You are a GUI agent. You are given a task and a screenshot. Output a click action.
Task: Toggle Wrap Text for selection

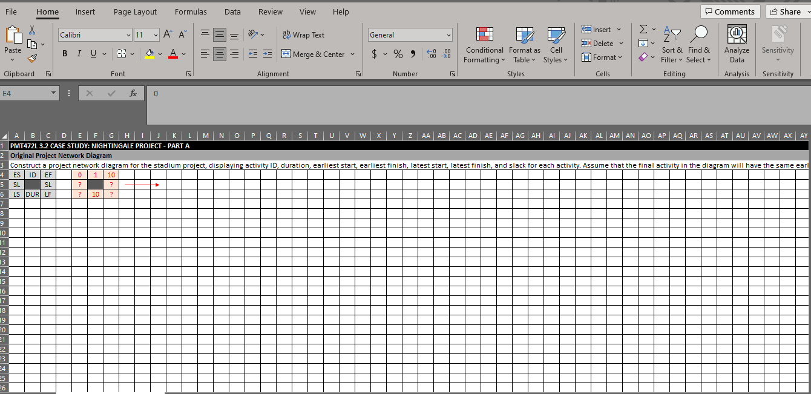[303, 34]
